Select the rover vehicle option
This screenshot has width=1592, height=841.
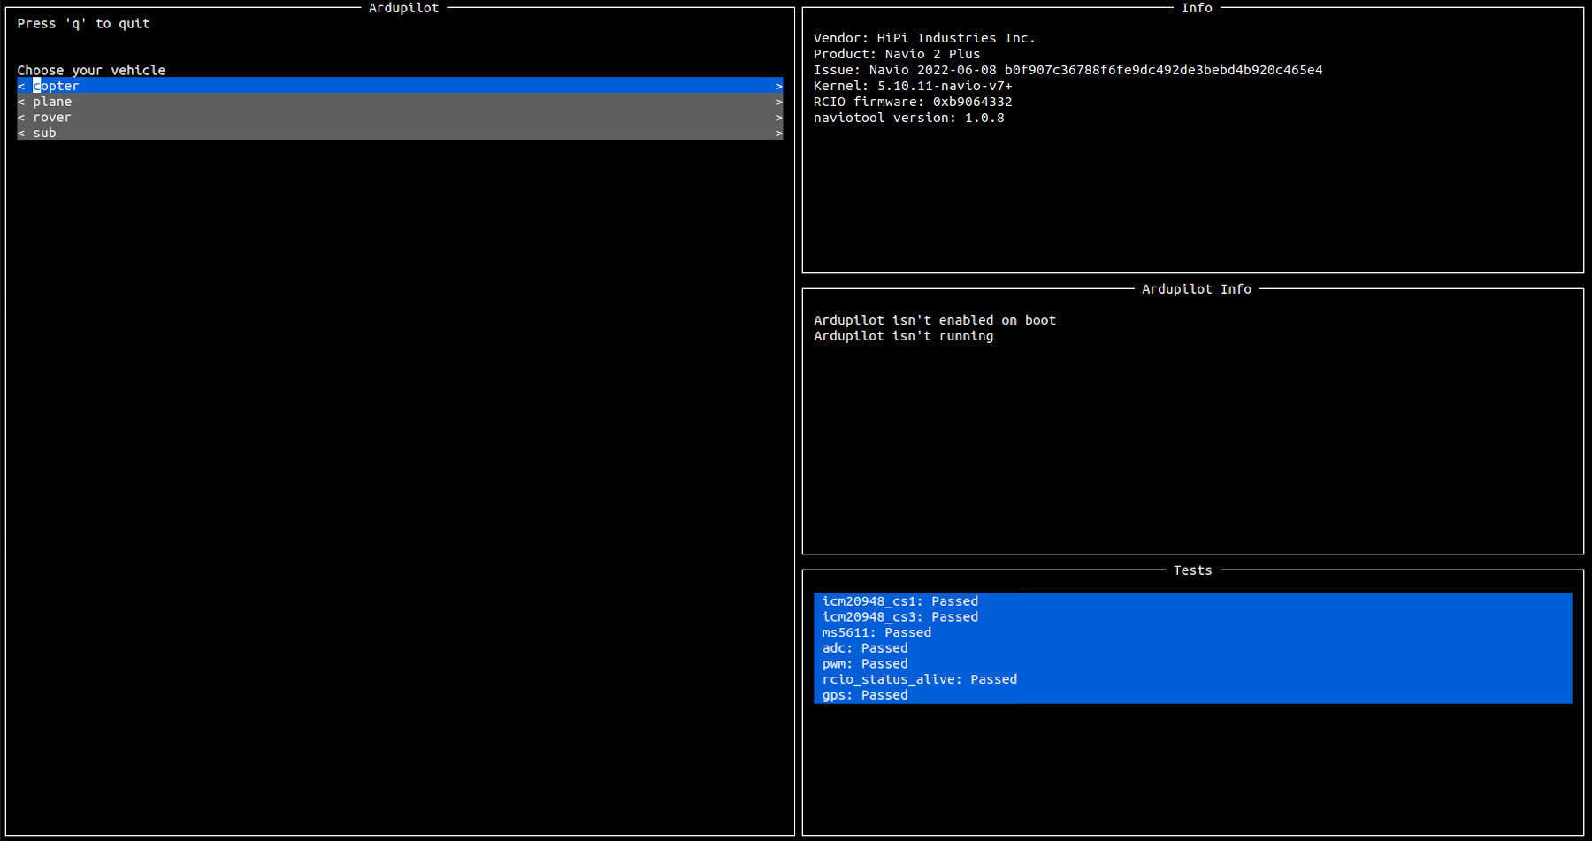coord(400,118)
